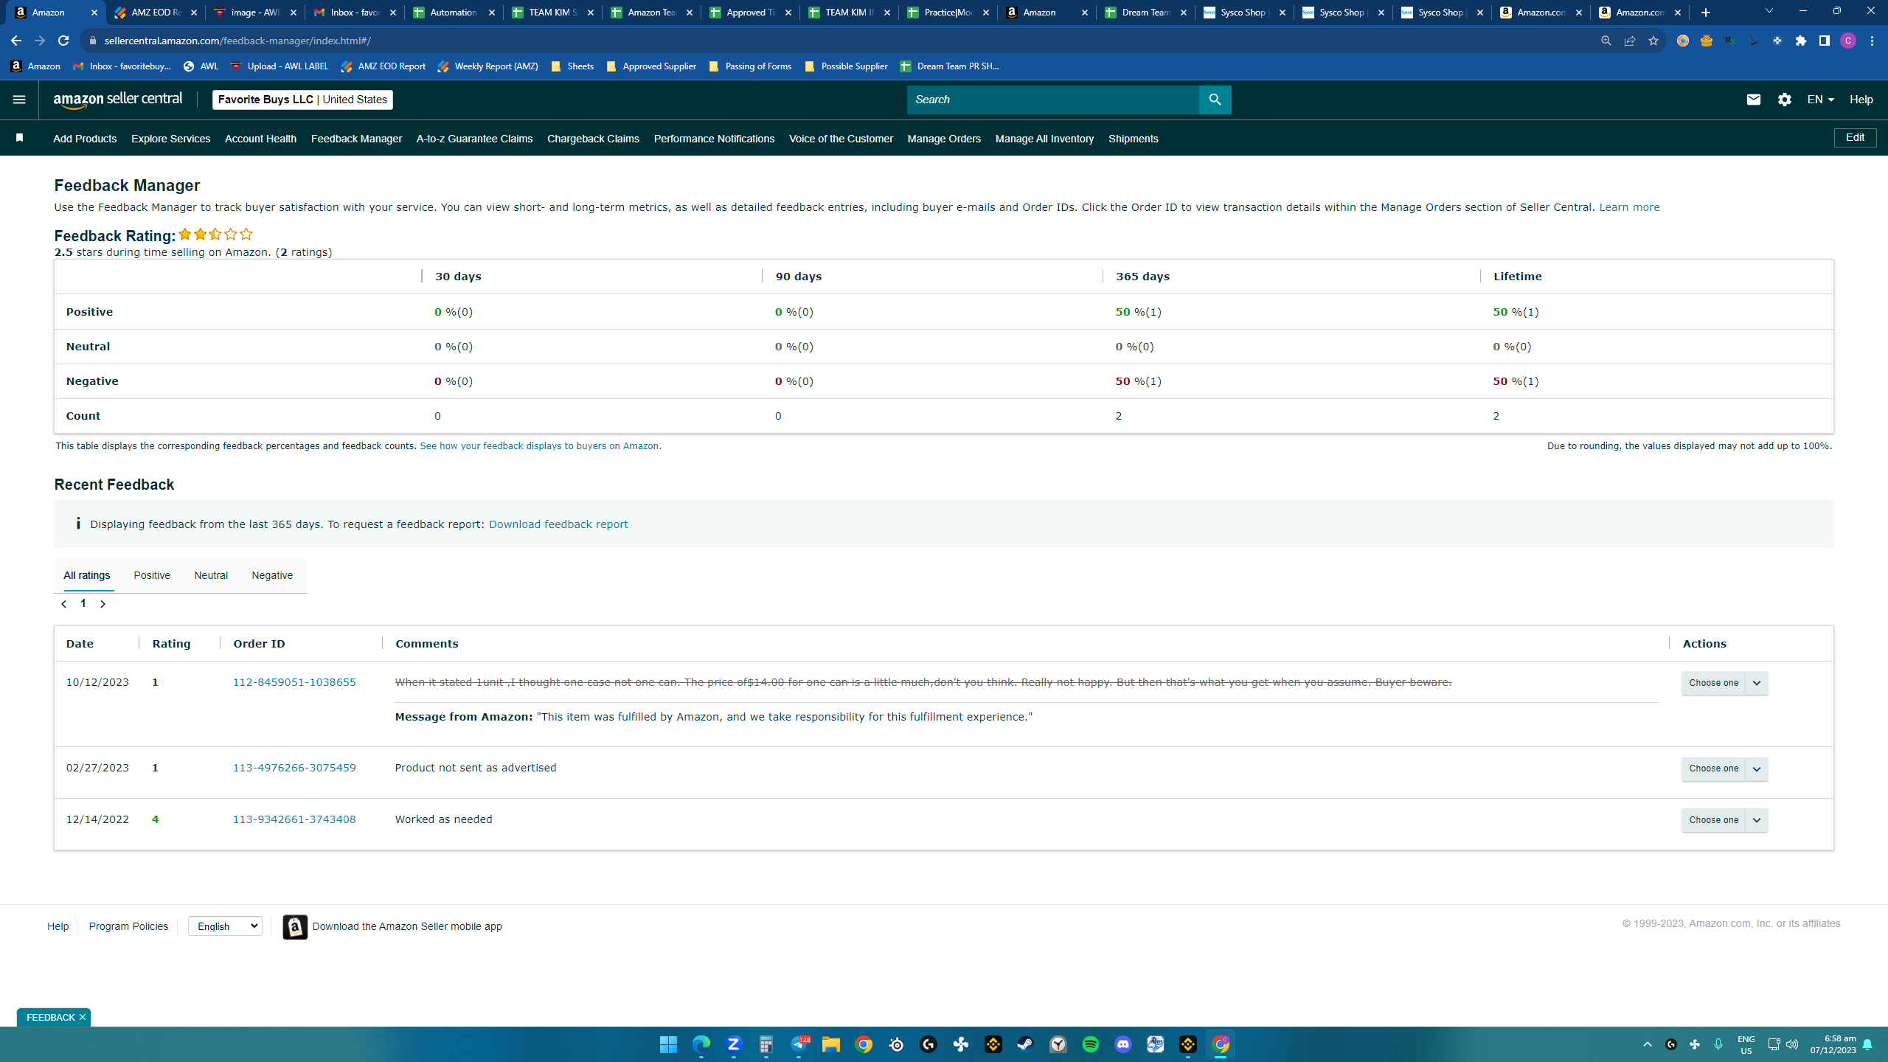The width and height of the screenshot is (1888, 1062).
Task: Open Voice of the Customer menu item
Action: [841, 139]
